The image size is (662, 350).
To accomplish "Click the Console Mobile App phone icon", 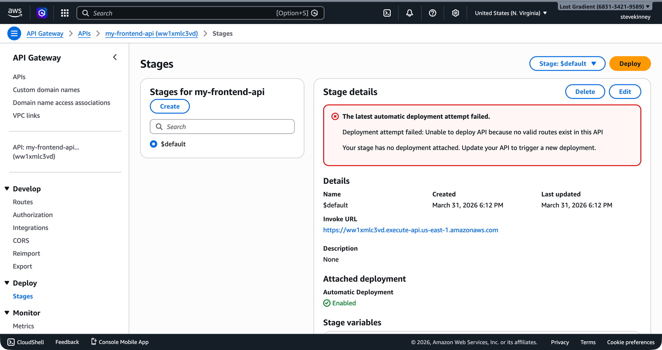I will point(94,342).
